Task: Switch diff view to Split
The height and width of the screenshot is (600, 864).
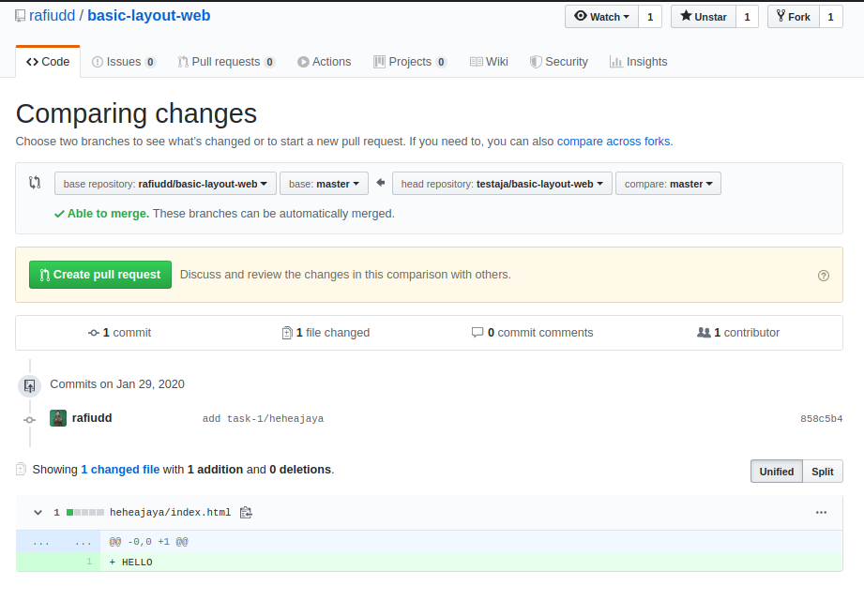Action: (823, 472)
